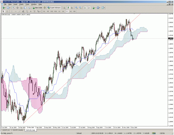Switch timeframe to W1 weekly
The height and width of the screenshot is (135, 174).
click(x=71, y=11)
